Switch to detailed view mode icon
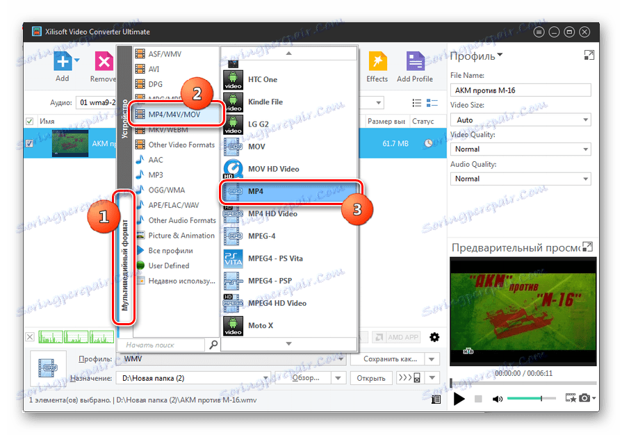 point(432,103)
